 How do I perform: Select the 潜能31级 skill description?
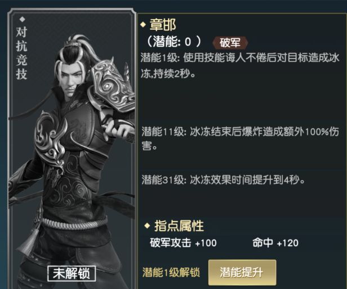[x=223, y=180]
